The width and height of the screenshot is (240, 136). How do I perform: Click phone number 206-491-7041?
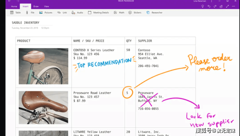148,66
